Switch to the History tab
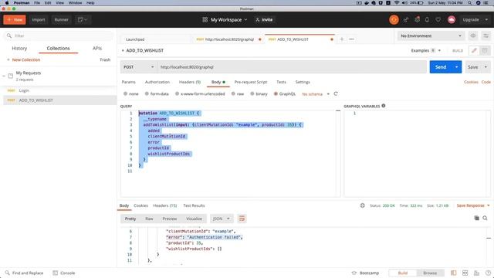The height and width of the screenshot is (278, 494). (x=19, y=48)
